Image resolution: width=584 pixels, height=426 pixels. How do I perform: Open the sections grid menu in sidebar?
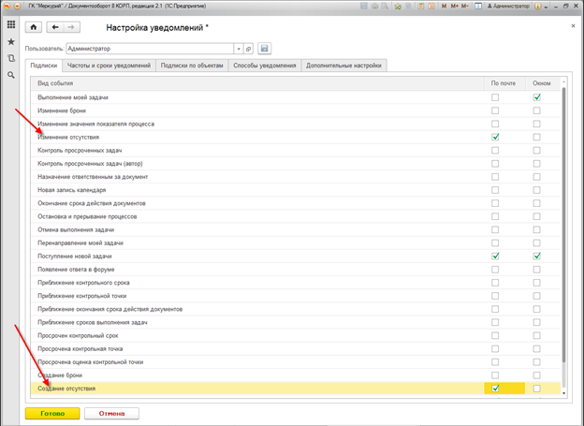pos(11,24)
